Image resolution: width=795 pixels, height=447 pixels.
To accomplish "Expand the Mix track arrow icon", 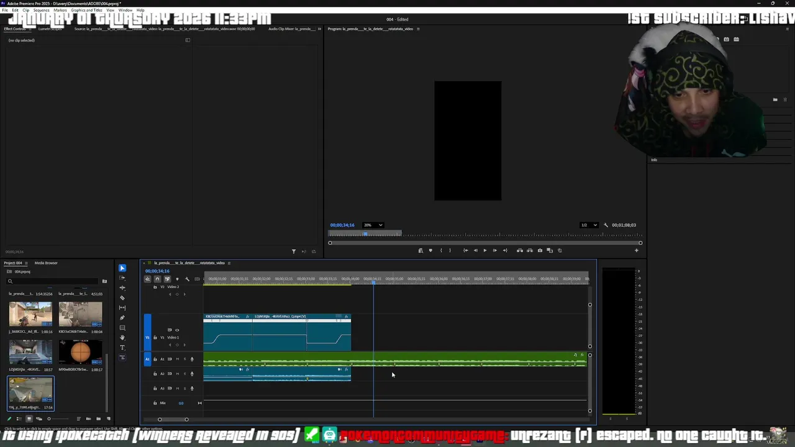I will click(x=199, y=403).
